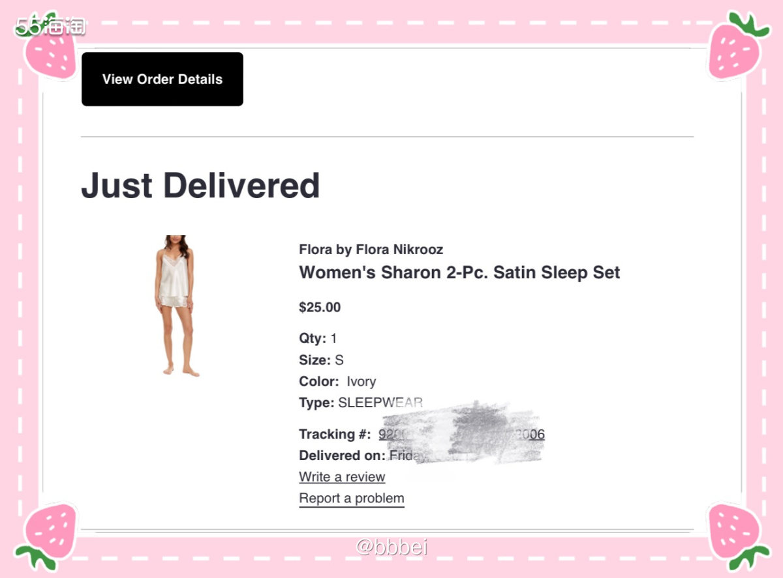The width and height of the screenshot is (783, 578).
Task: Click the Report a problem link
Action: pyautogui.click(x=352, y=499)
